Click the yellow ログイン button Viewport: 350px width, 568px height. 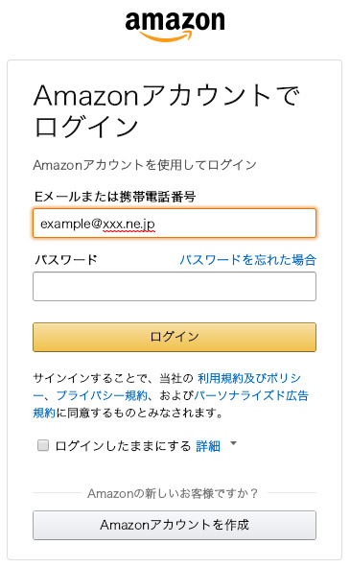tap(175, 337)
